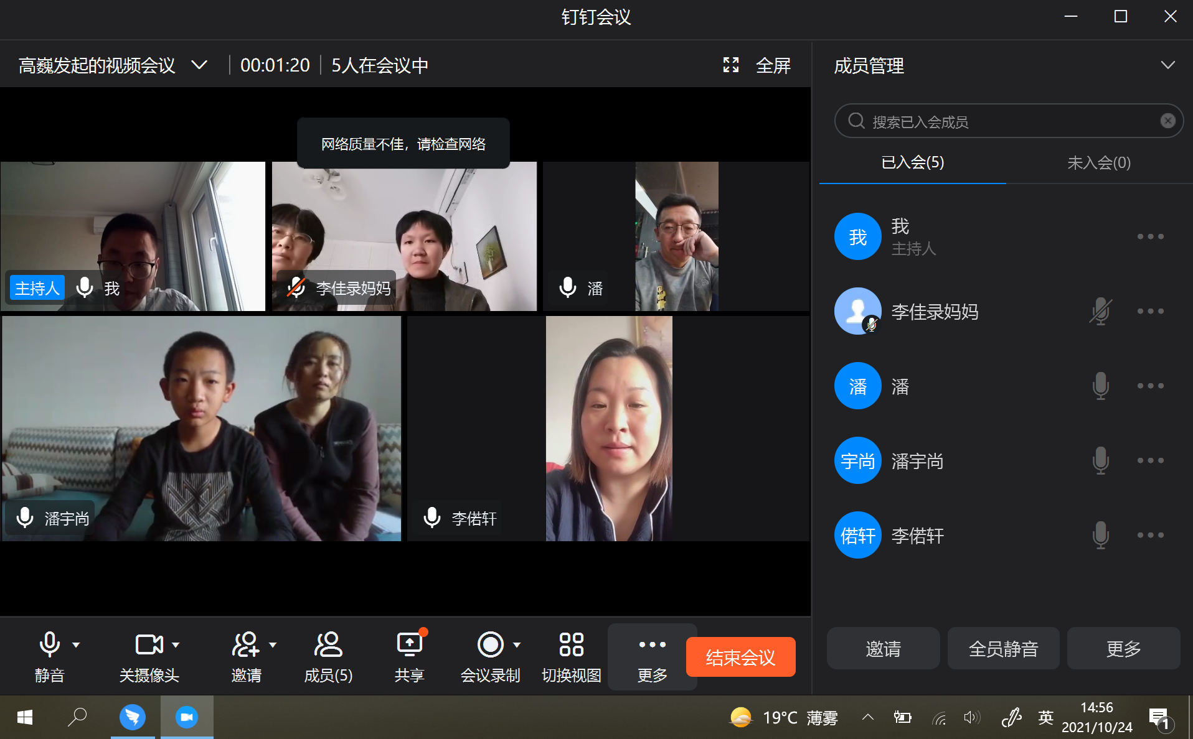The height and width of the screenshot is (739, 1193).
Task: Open the notification center icon
Action: (x=1160, y=718)
